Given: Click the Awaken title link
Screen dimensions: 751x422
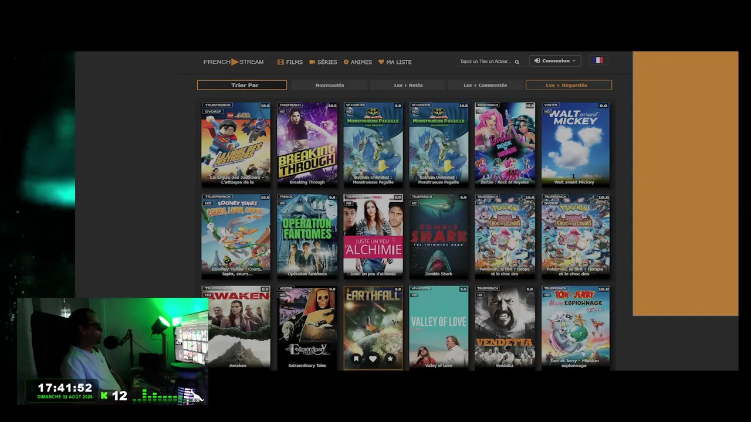Looking at the screenshot, I should pos(238,365).
